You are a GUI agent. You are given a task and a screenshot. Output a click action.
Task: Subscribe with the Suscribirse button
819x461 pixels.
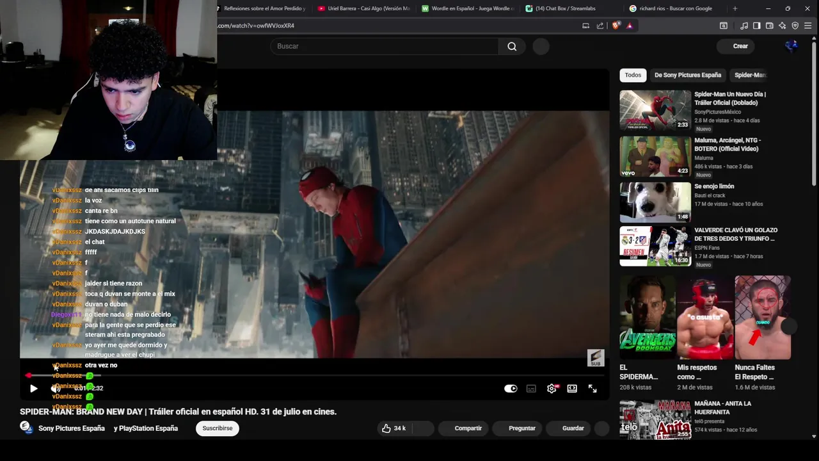(x=218, y=428)
